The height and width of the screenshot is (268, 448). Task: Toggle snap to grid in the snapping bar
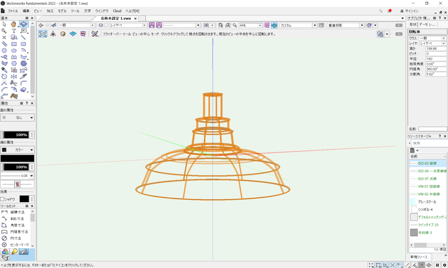(371, 265)
